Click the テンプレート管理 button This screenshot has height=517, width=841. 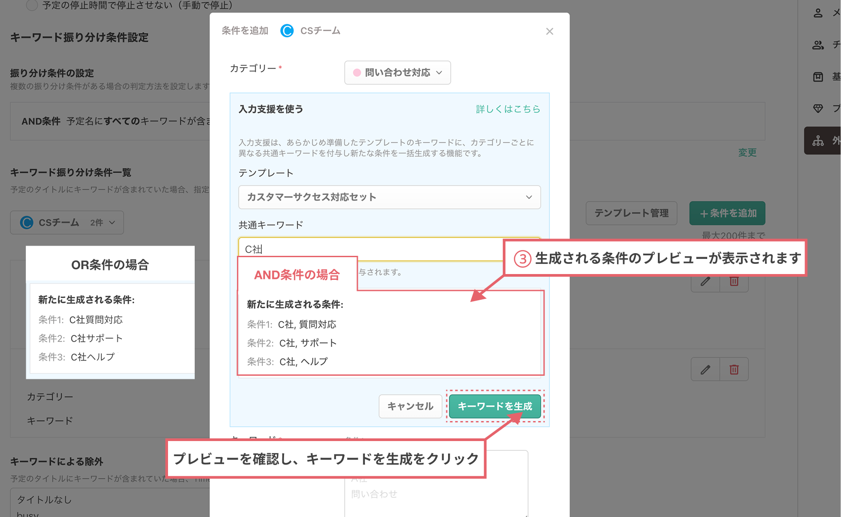(631, 213)
